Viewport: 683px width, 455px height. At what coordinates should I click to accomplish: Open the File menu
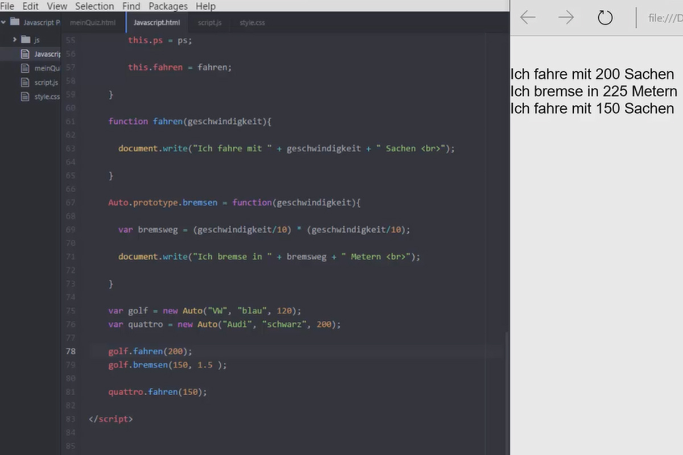pyautogui.click(x=7, y=6)
